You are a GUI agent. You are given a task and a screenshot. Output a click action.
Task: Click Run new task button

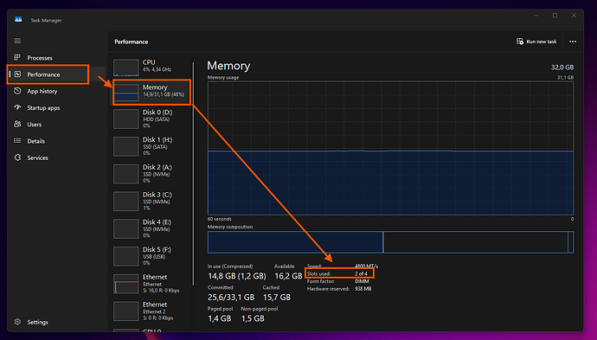pos(536,42)
